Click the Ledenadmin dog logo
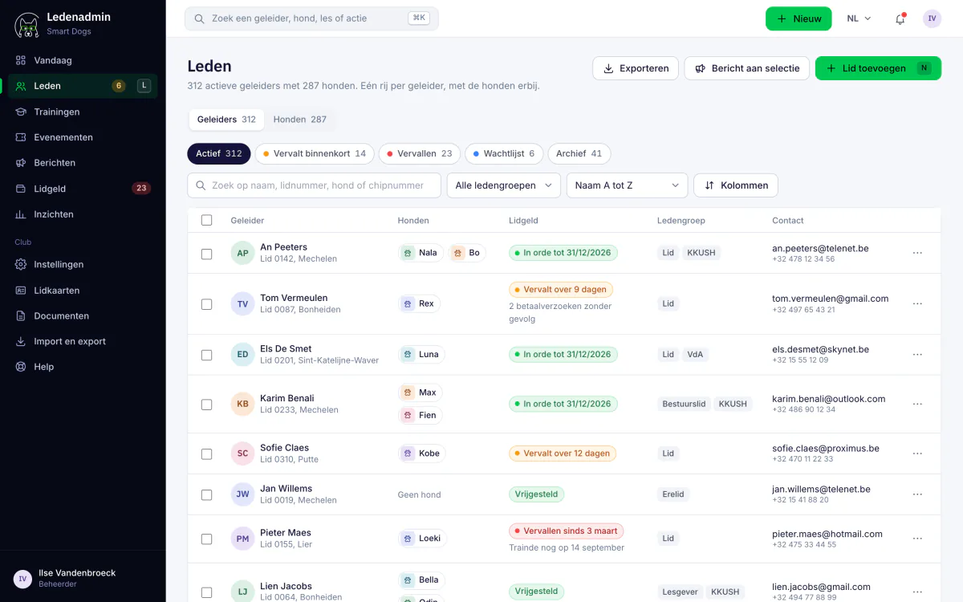The height and width of the screenshot is (602, 963). (27, 25)
